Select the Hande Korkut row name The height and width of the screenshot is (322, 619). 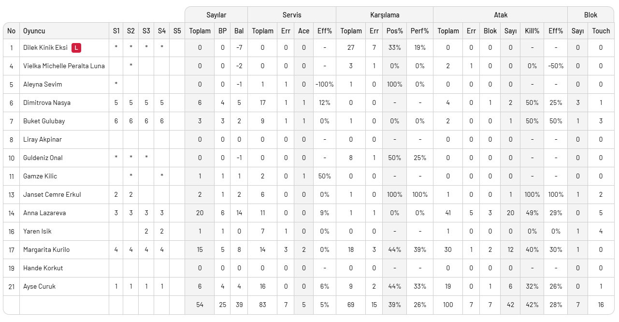point(43,268)
